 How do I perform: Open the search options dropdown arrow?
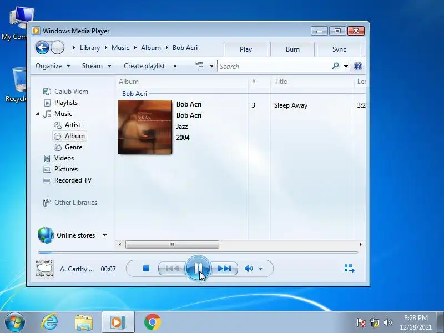[346, 67]
